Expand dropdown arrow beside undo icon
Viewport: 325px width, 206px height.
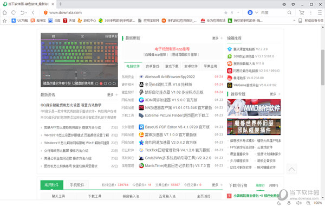pyautogui.click(x=26, y=13)
